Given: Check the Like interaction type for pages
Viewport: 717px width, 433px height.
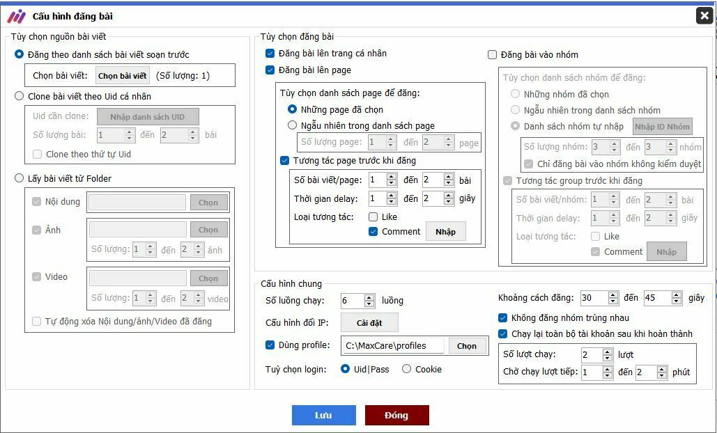Looking at the screenshot, I should [x=373, y=217].
